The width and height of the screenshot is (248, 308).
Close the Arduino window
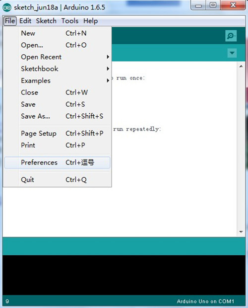[233, 5]
